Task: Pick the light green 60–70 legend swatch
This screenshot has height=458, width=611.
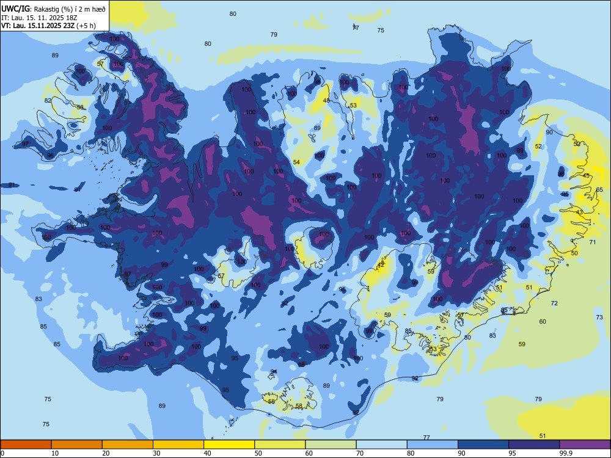Action: point(331,445)
